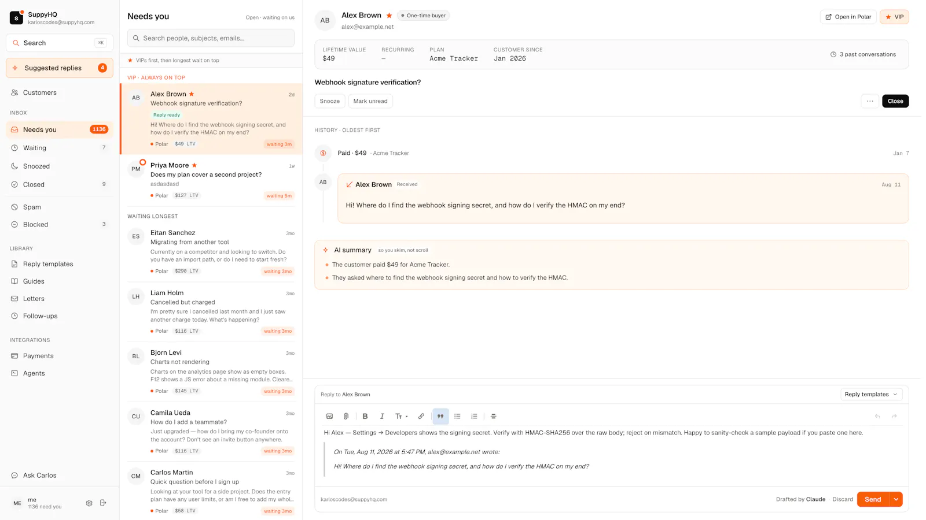Open Payments integration
Viewport: 926px width, 520px height.
click(60, 356)
